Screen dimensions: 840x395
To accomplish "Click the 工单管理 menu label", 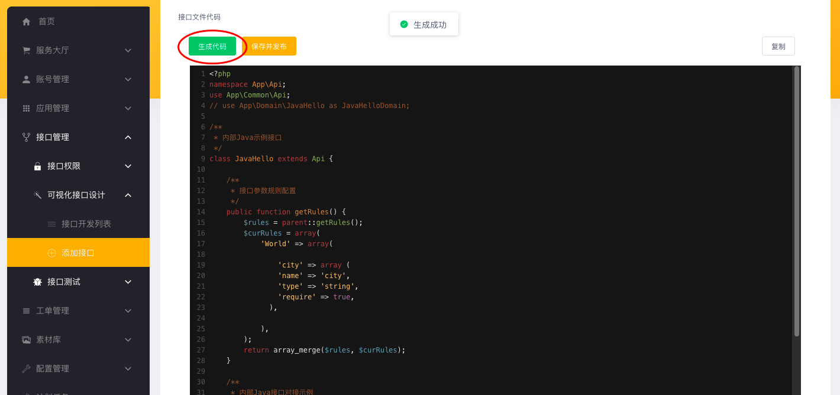I will coord(53,311).
